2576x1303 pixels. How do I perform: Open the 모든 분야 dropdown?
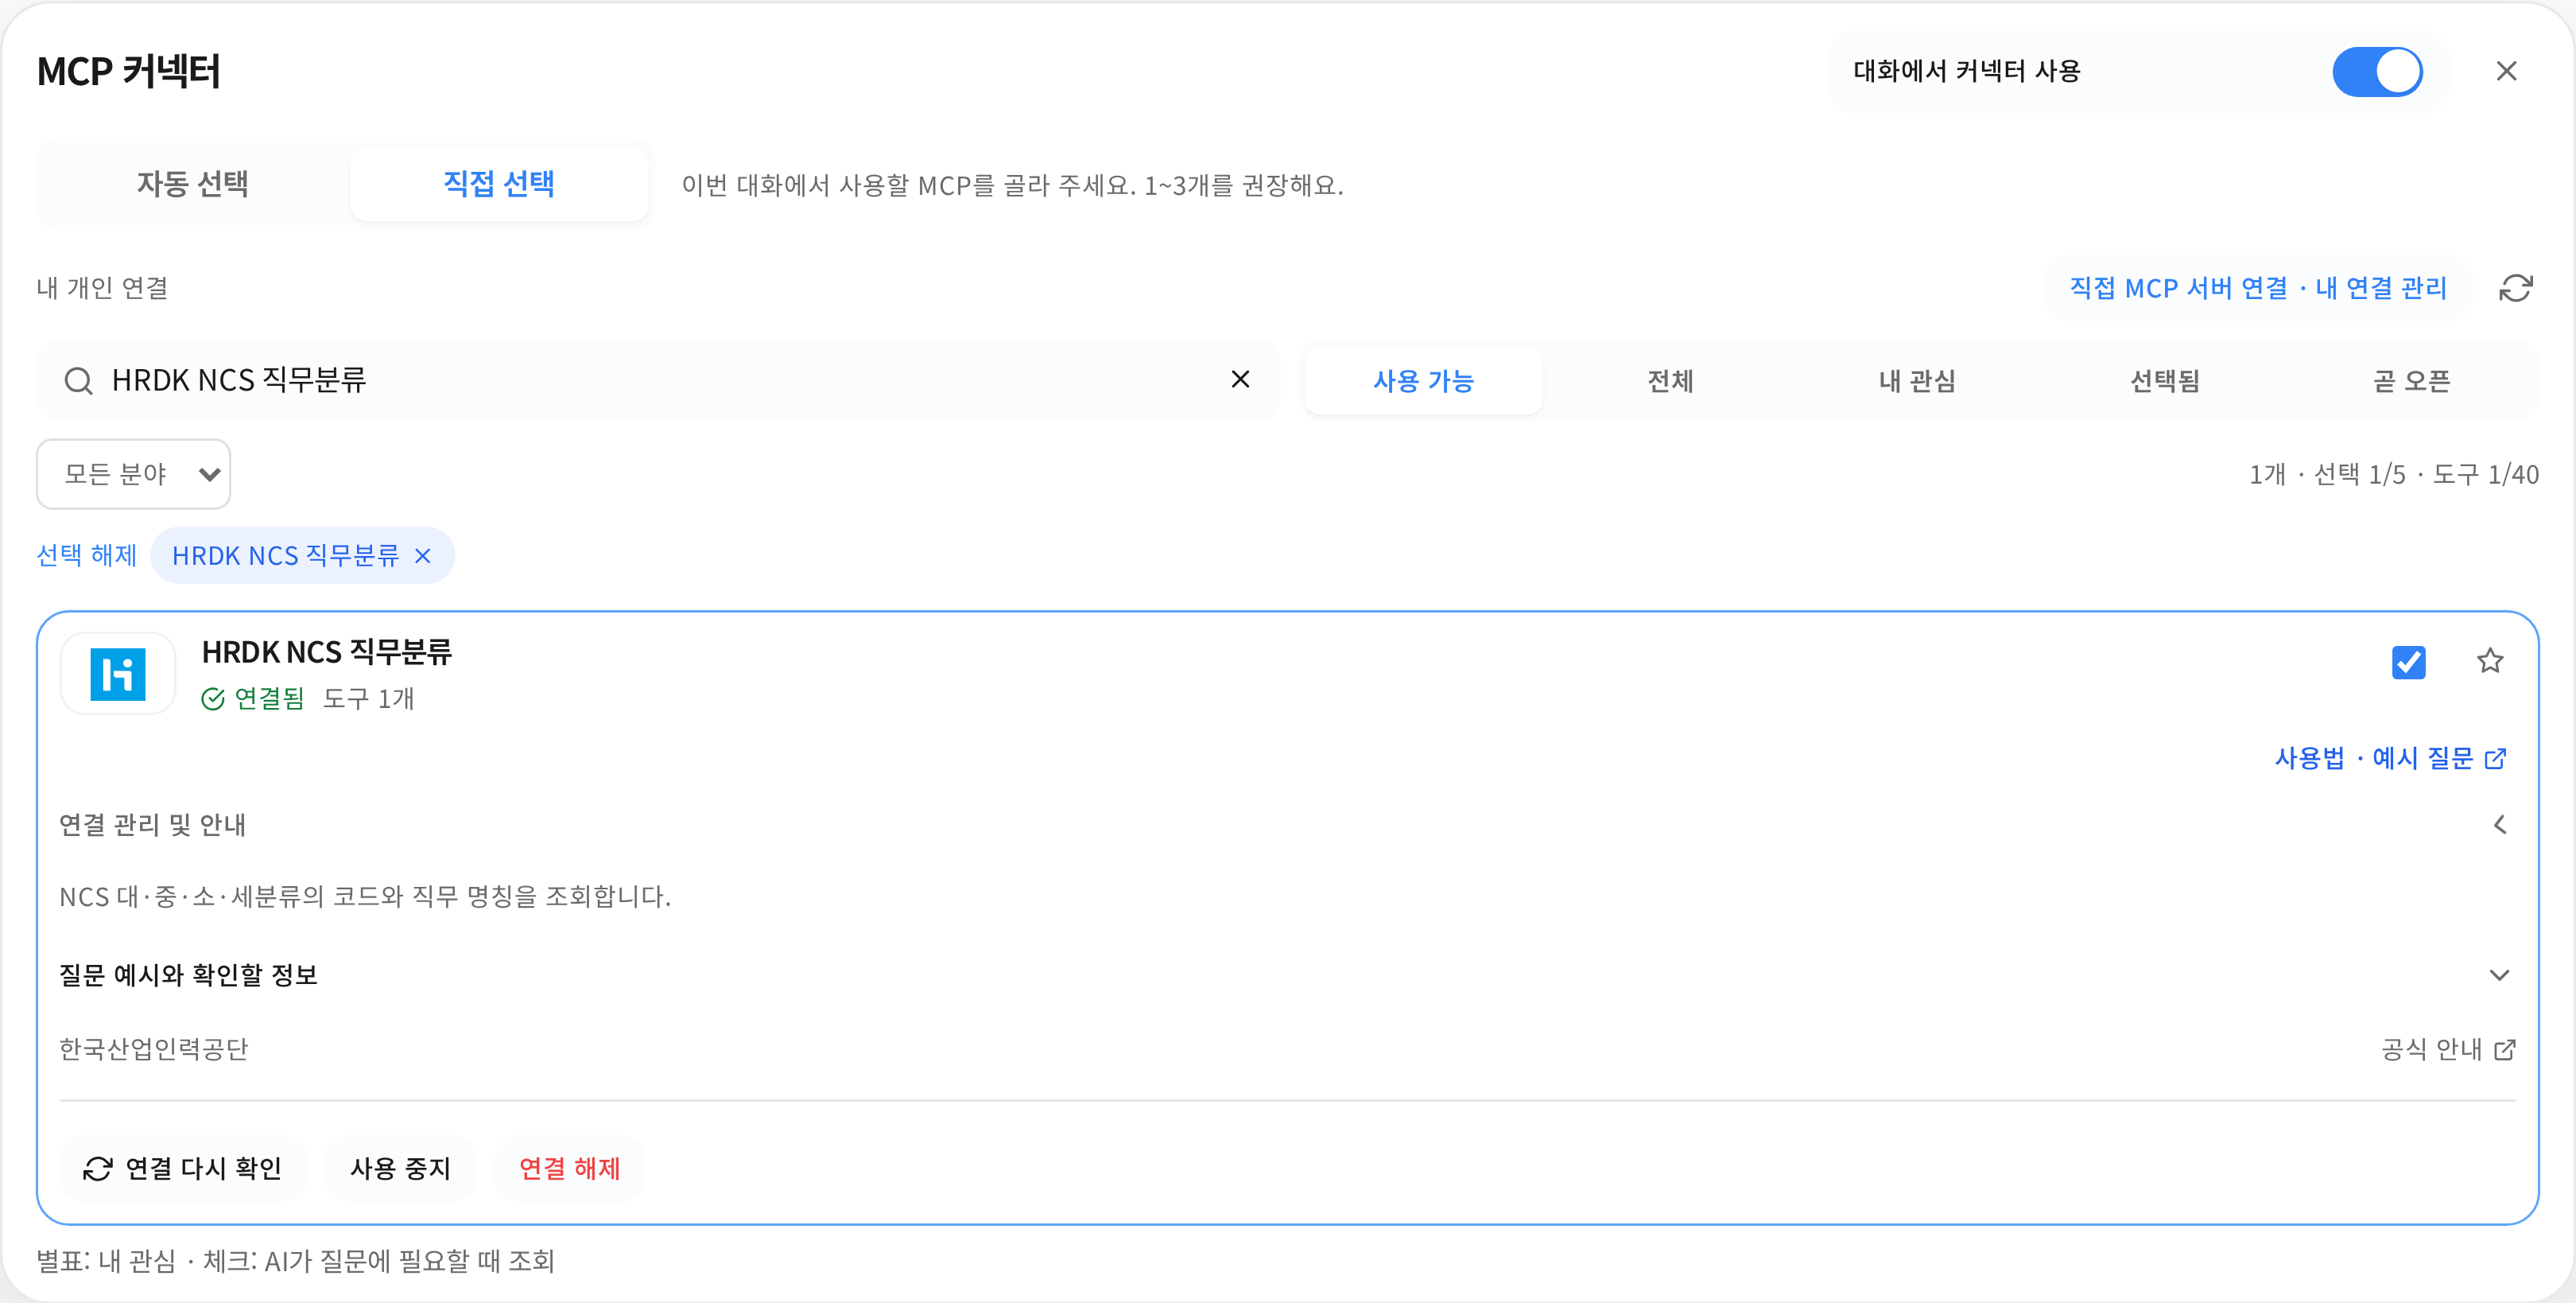pos(134,474)
